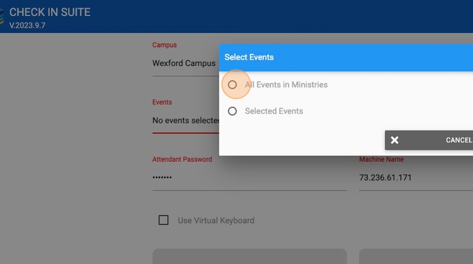This screenshot has width=473, height=264.
Task: Click the gray button below Virtual Keyboard checkbox
Action: point(249,256)
